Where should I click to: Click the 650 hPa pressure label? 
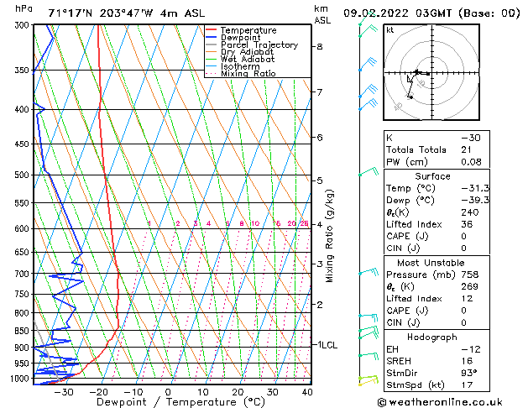(x=24, y=253)
